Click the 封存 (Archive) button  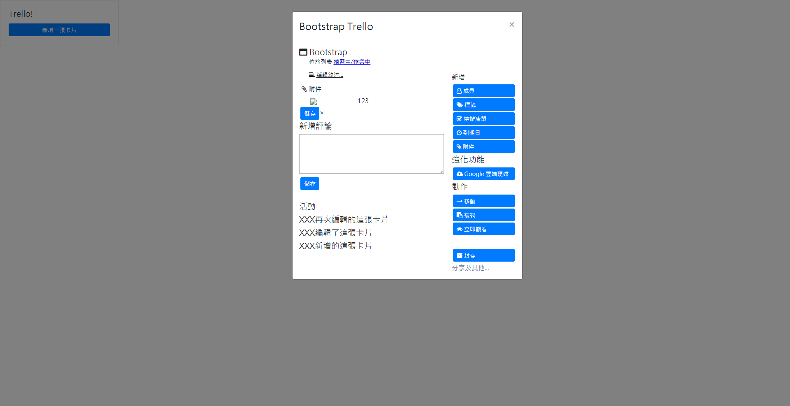click(483, 255)
